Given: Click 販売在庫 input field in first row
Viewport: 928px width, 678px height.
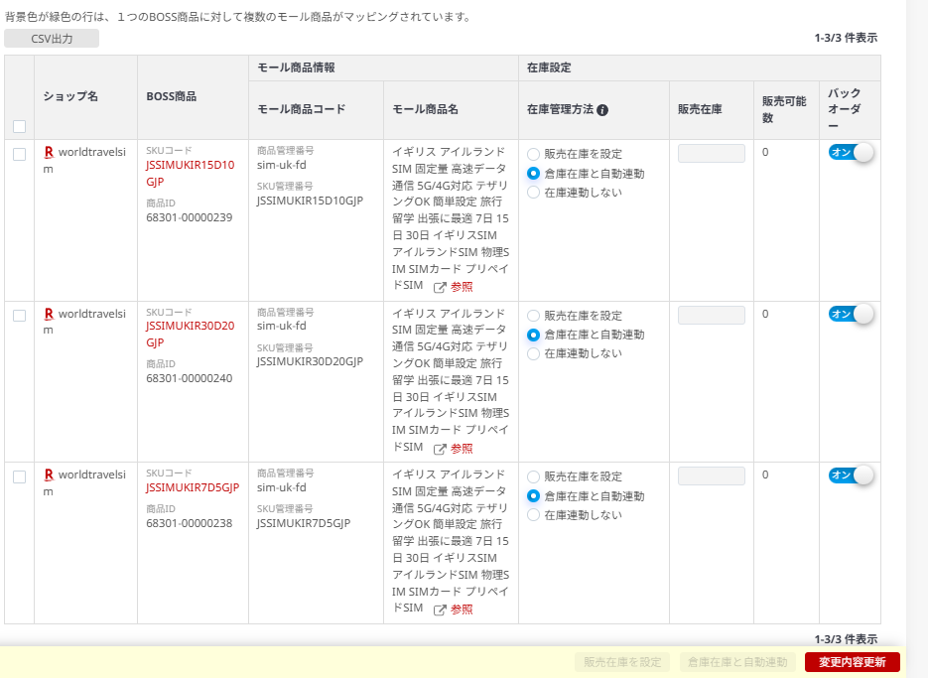Looking at the screenshot, I should point(711,154).
